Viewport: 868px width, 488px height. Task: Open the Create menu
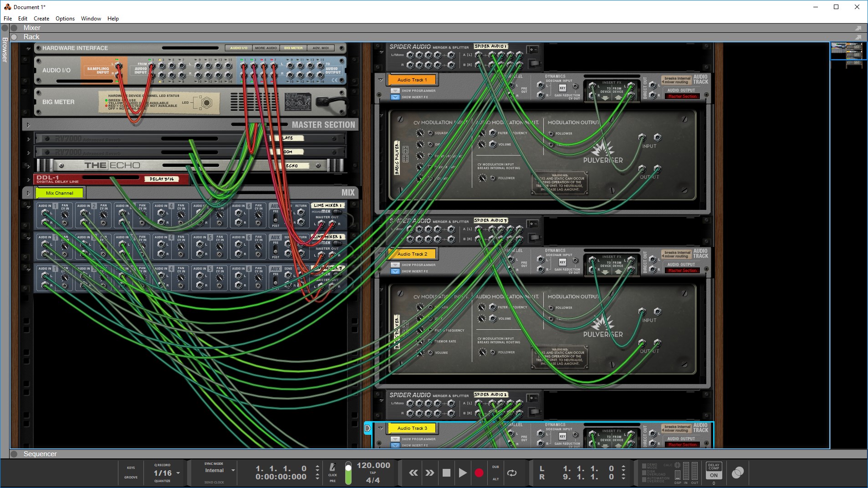[41, 19]
